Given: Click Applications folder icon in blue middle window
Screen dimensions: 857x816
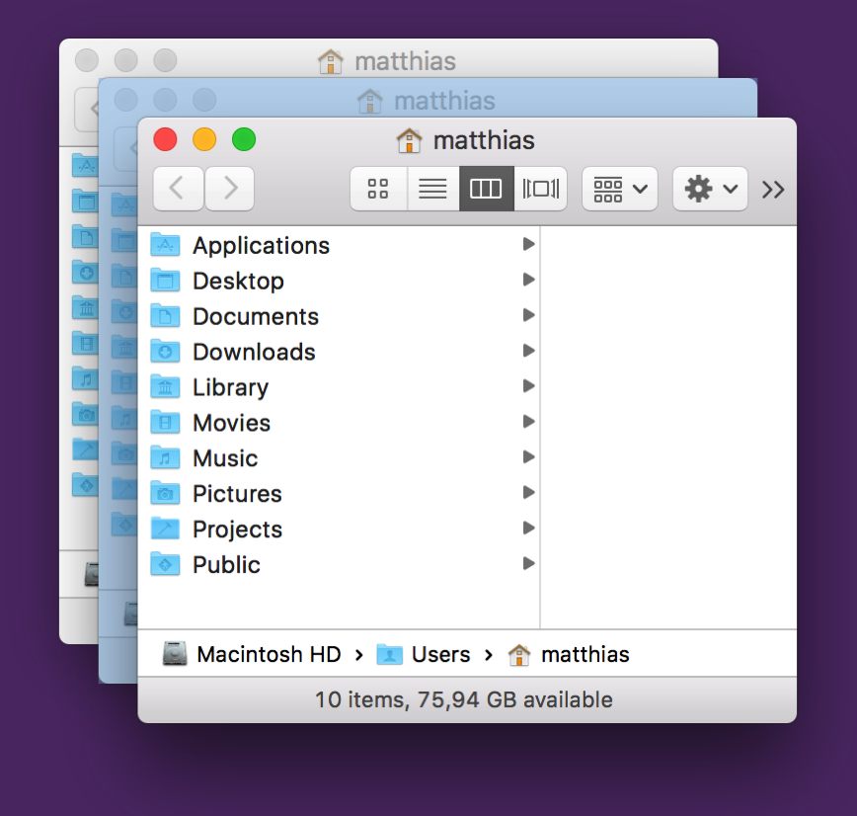Looking at the screenshot, I should 124,205.
